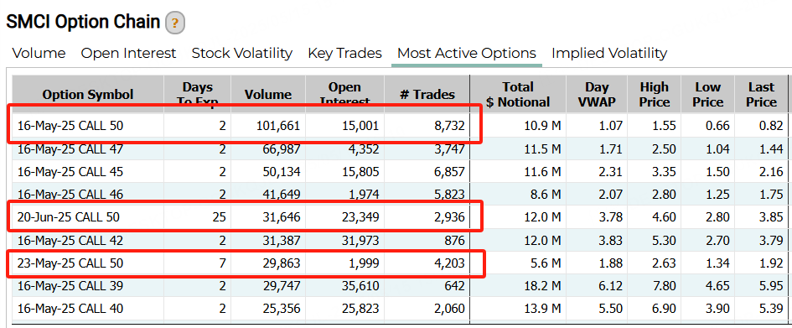This screenshot has width=792, height=328.
Task: Click the 16-May-25 CALL 42 symbol
Action: 70,241
